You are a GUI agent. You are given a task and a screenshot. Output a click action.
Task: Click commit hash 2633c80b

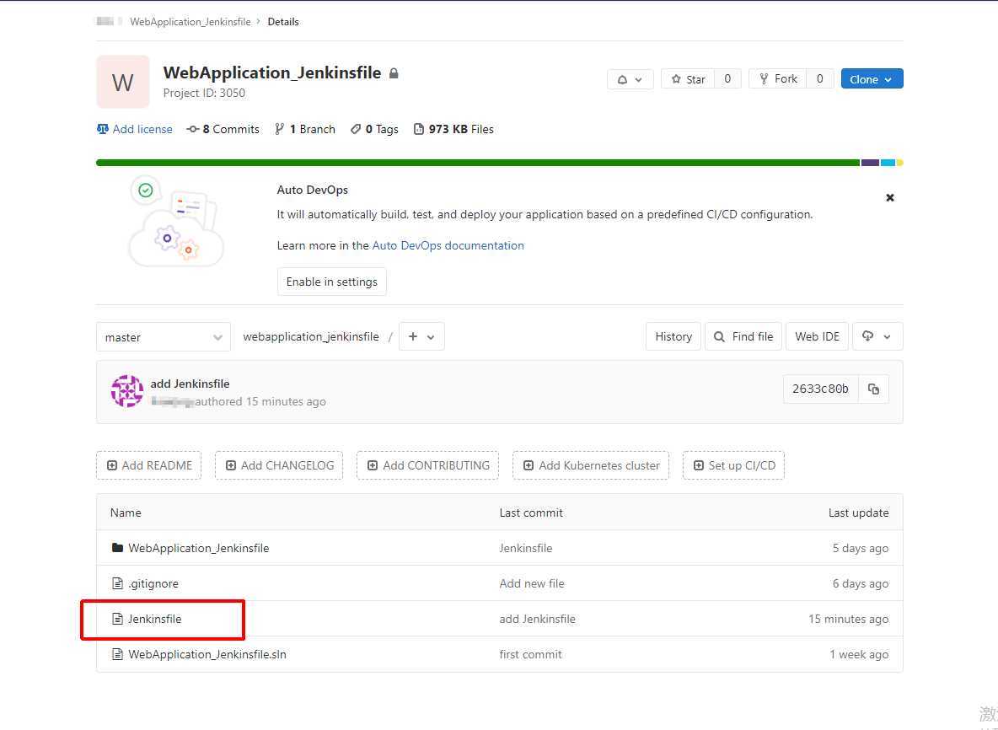tap(820, 389)
